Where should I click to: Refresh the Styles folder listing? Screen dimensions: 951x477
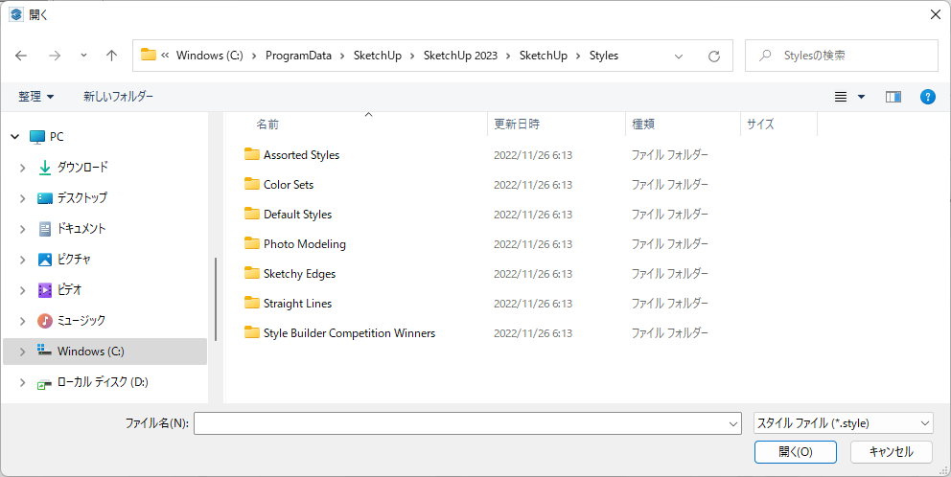point(713,56)
